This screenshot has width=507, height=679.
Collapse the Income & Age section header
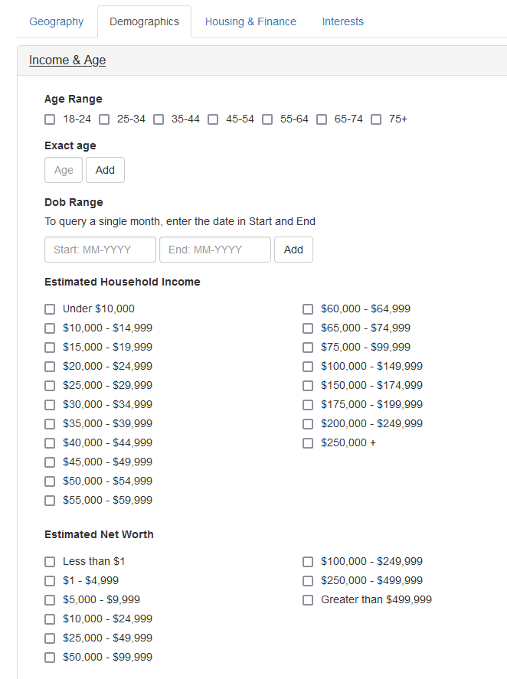(x=67, y=60)
